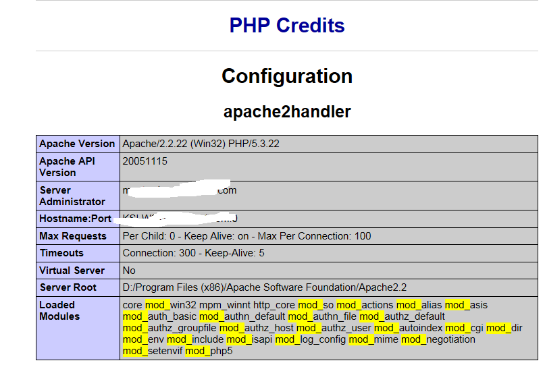The width and height of the screenshot is (545, 367).
Task: Select the Virtual Server value No
Action: pos(129,271)
